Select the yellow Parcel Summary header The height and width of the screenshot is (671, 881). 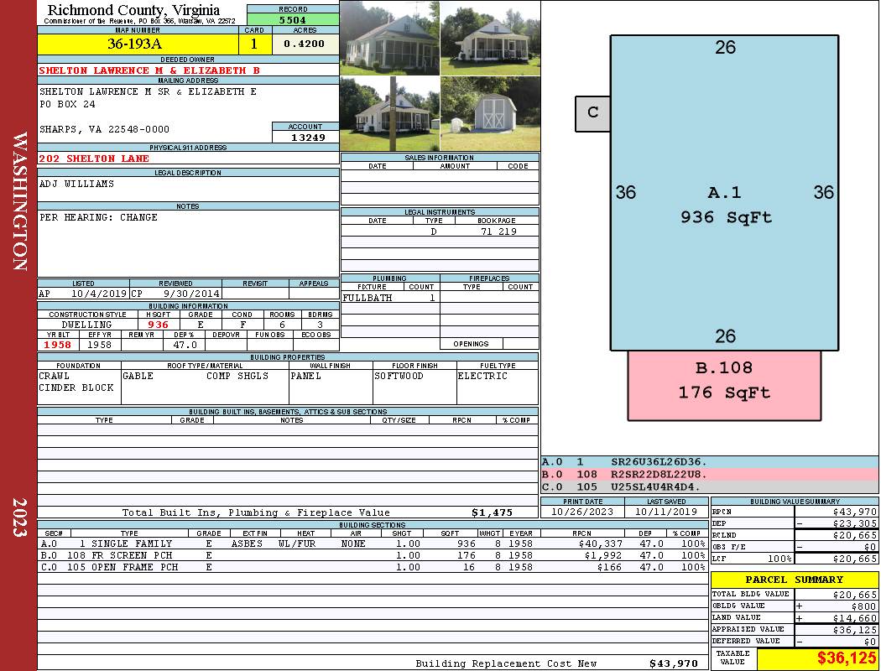(x=794, y=580)
